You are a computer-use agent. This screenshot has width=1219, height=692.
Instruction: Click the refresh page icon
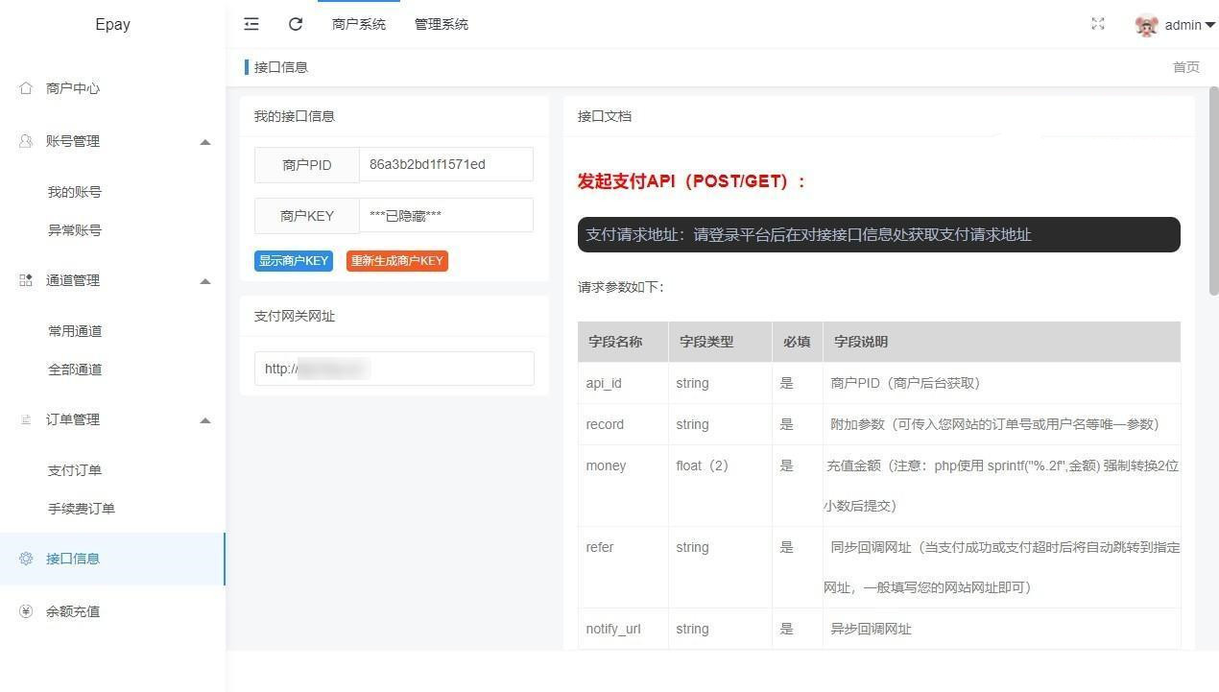[x=296, y=24]
